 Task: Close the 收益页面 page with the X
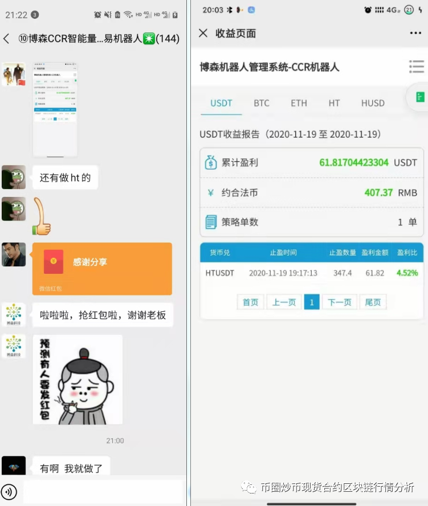[203, 33]
